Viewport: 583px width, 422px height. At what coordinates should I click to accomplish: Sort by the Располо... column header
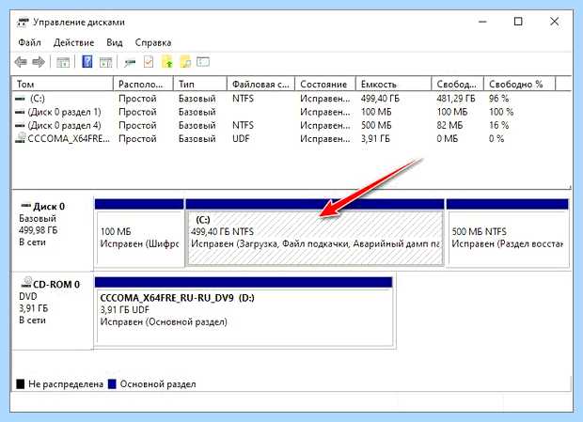point(144,85)
